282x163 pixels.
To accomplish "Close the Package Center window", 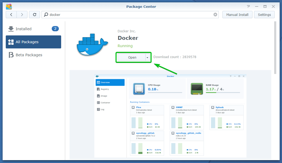I will 273,7.
